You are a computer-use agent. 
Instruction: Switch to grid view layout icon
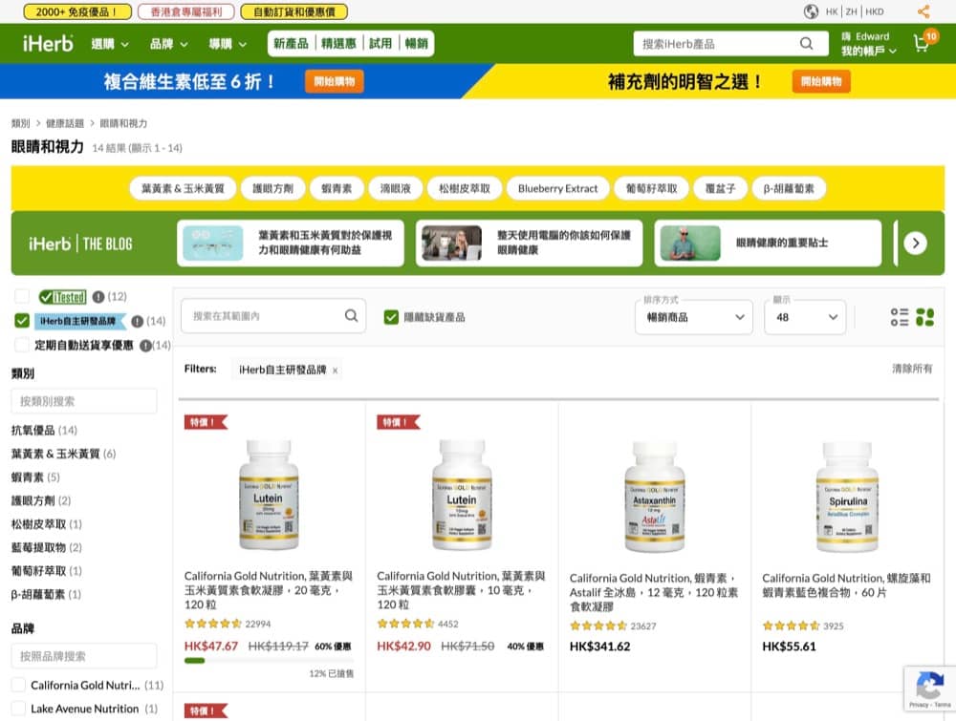[x=924, y=317]
